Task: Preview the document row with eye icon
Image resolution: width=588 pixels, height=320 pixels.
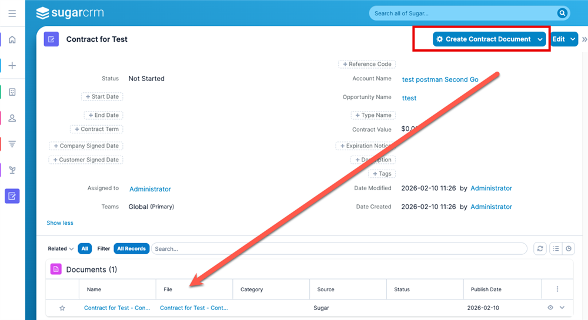Action: 550,308
